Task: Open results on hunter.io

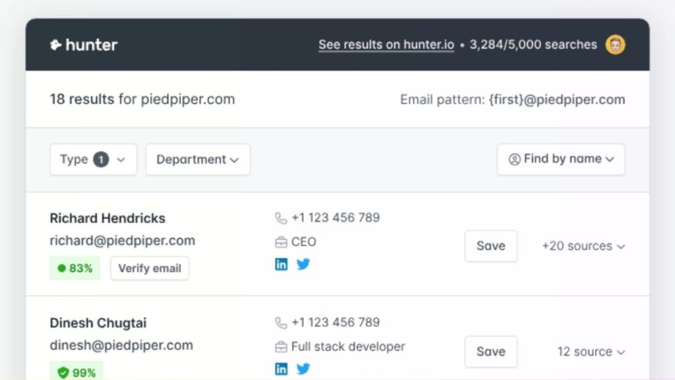Action: click(x=386, y=45)
